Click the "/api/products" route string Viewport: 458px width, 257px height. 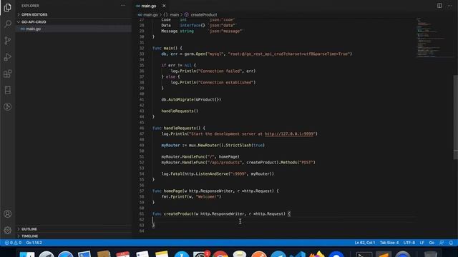point(224,163)
